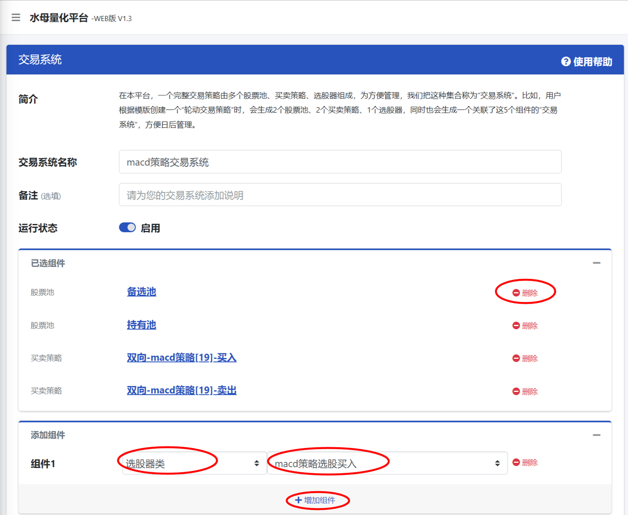Open the 双向-macd策略[19]-买入 strategy link

[182, 358]
